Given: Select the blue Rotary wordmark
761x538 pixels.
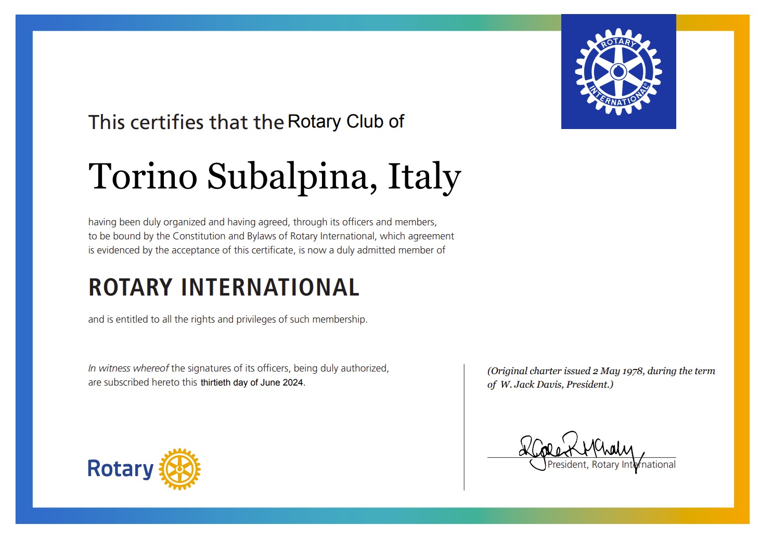Looking at the screenshot, I should [x=120, y=469].
